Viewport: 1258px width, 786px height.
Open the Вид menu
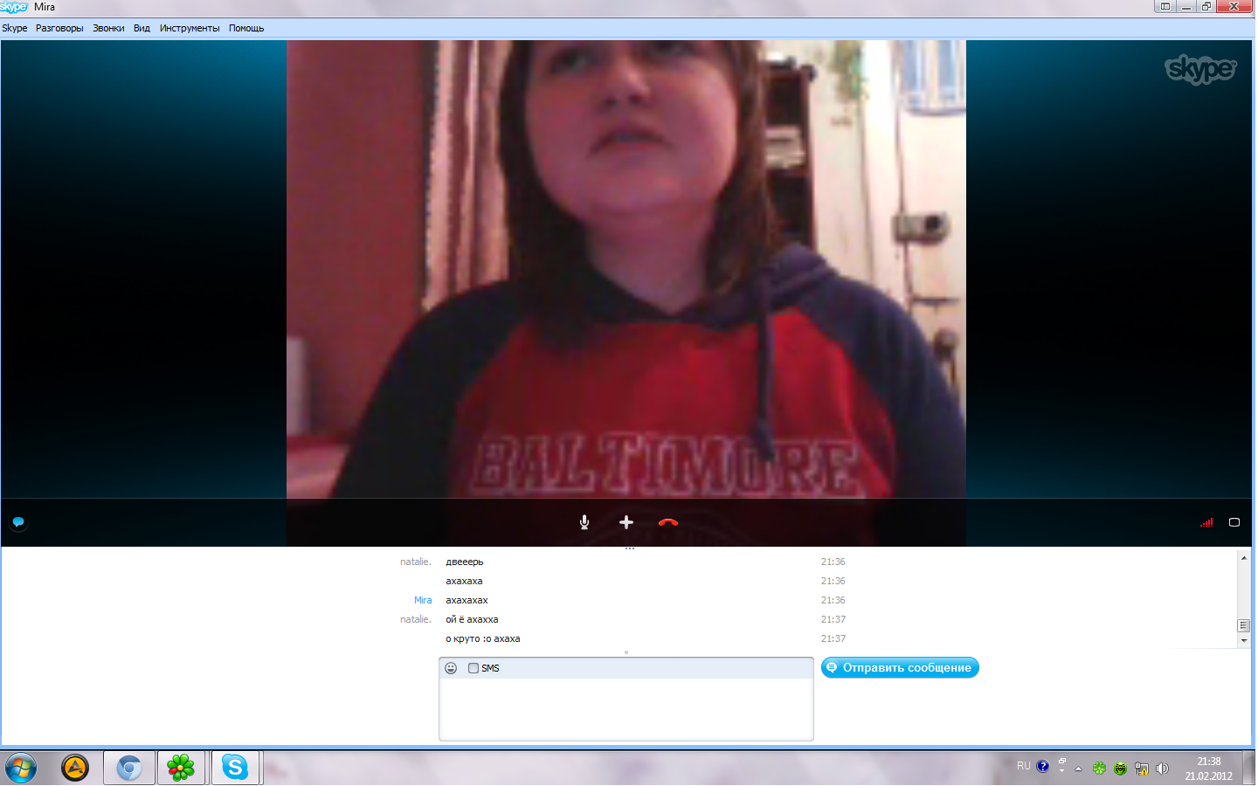pyautogui.click(x=142, y=28)
